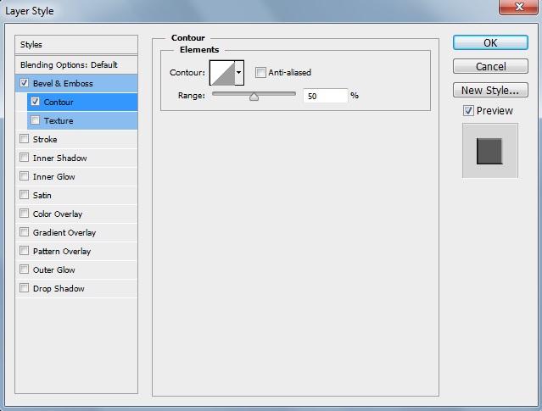Click the contour curve thumbnail
This screenshot has width=542, height=411.
pos(222,73)
